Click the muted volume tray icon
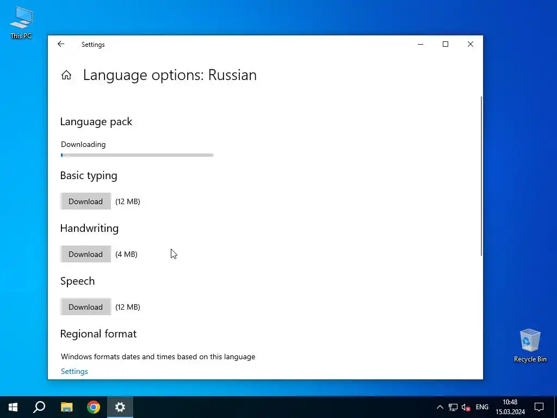Image resolution: width=557 pixels, height=418 pixels. coord(466,407)
